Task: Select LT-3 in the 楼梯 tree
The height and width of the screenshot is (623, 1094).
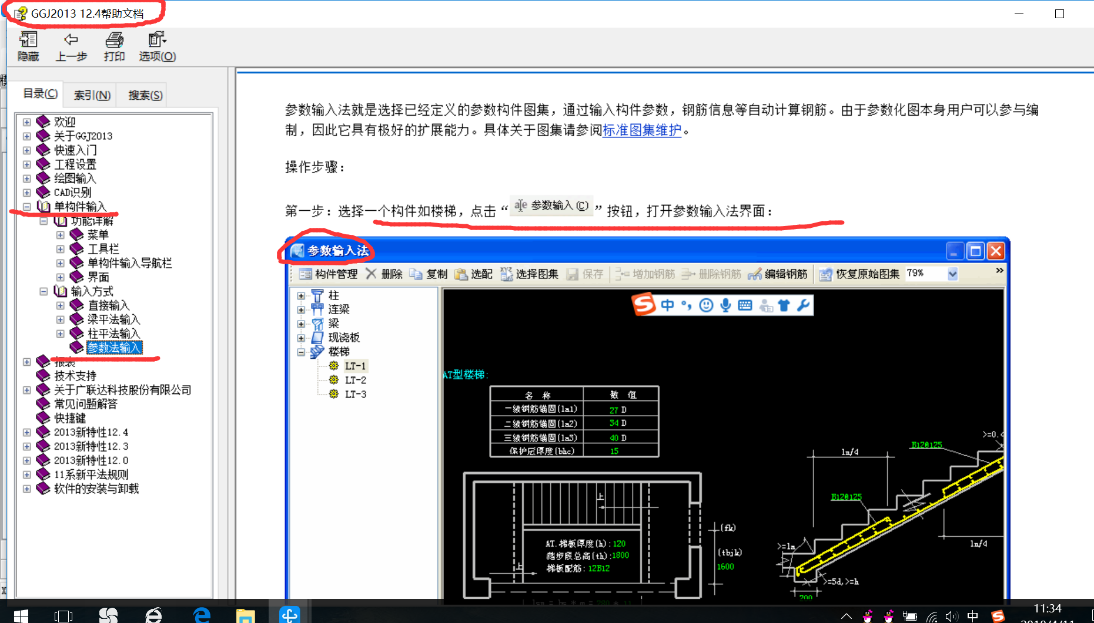Action: [x=355, y=394]
